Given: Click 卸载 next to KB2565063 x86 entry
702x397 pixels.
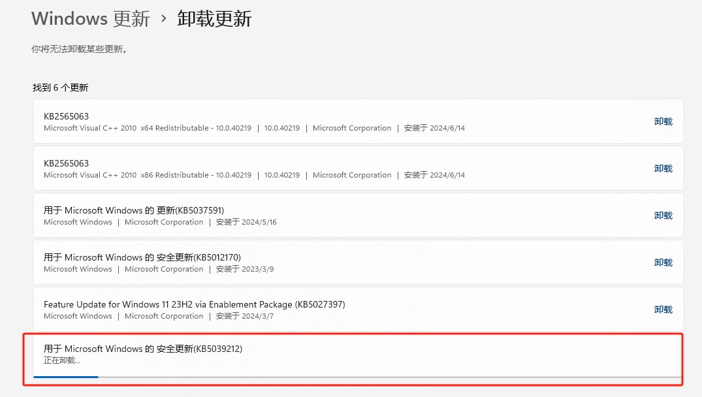Looking at the screenshot, I should coord(663,168).
